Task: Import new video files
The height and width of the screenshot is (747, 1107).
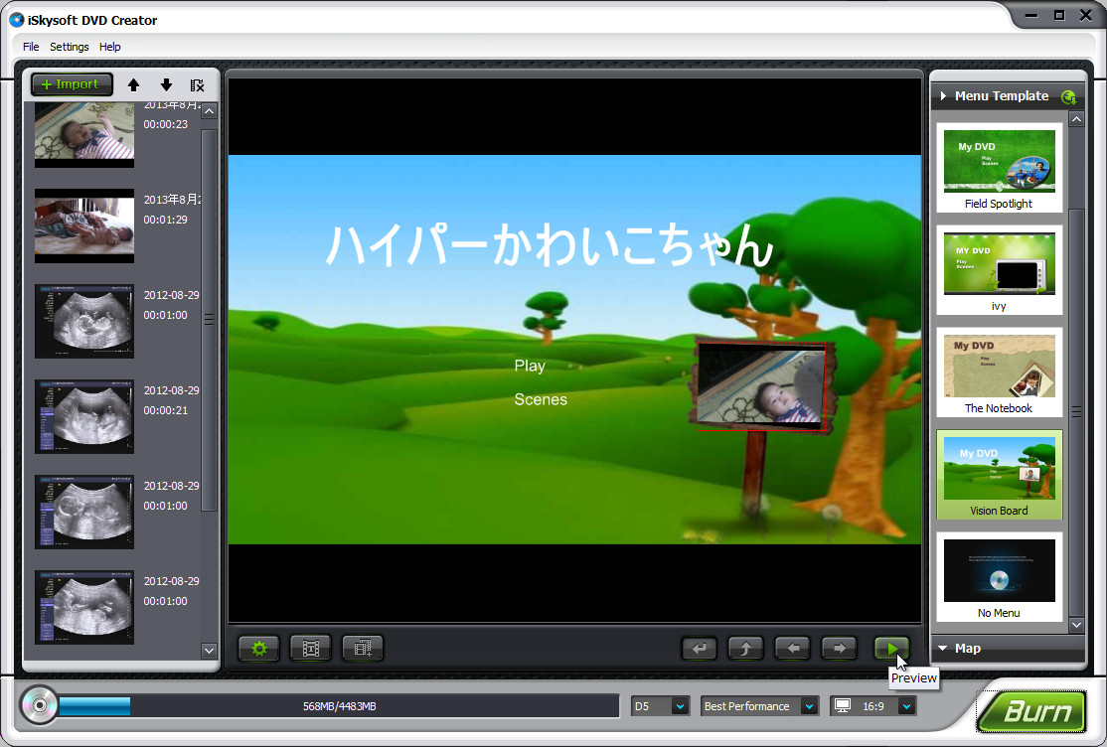Action: coord(71,83)
